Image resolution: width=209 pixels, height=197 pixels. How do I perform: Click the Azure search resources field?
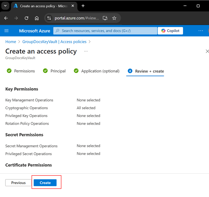[x=106, y=31]
